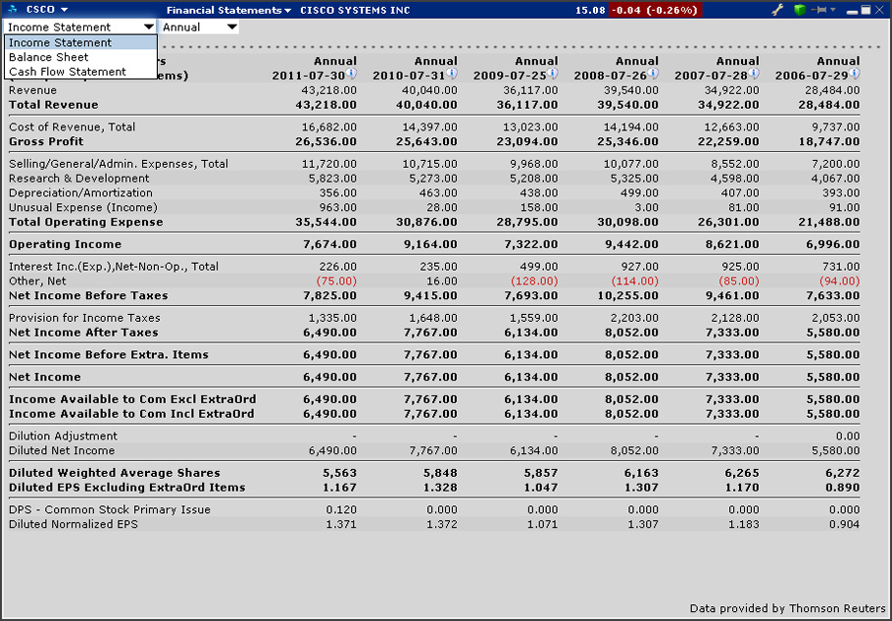The height and width of the screenshot is (621, 892).
Task: Open the small arrow beside the pin icon
Action: coord(833,10)
